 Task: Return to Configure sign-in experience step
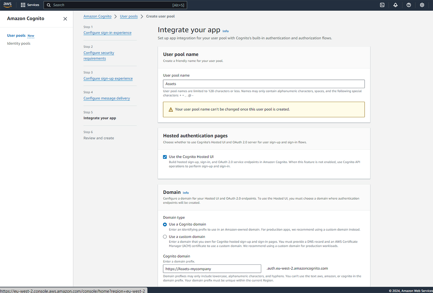point(107,33)
